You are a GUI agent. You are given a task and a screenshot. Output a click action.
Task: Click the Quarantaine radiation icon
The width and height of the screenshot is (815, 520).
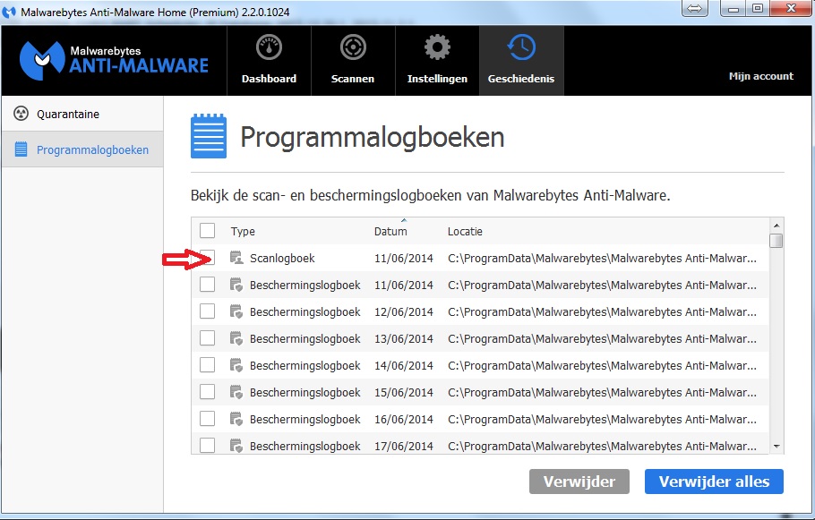21,115
